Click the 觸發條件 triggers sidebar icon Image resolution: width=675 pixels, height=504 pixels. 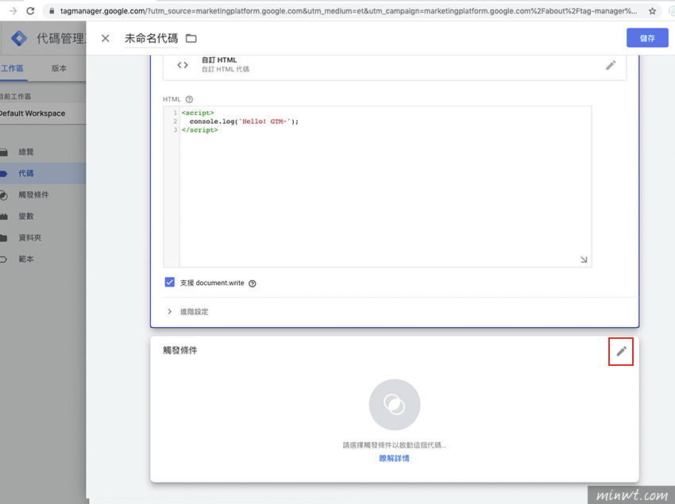click(x=3, y=195)
